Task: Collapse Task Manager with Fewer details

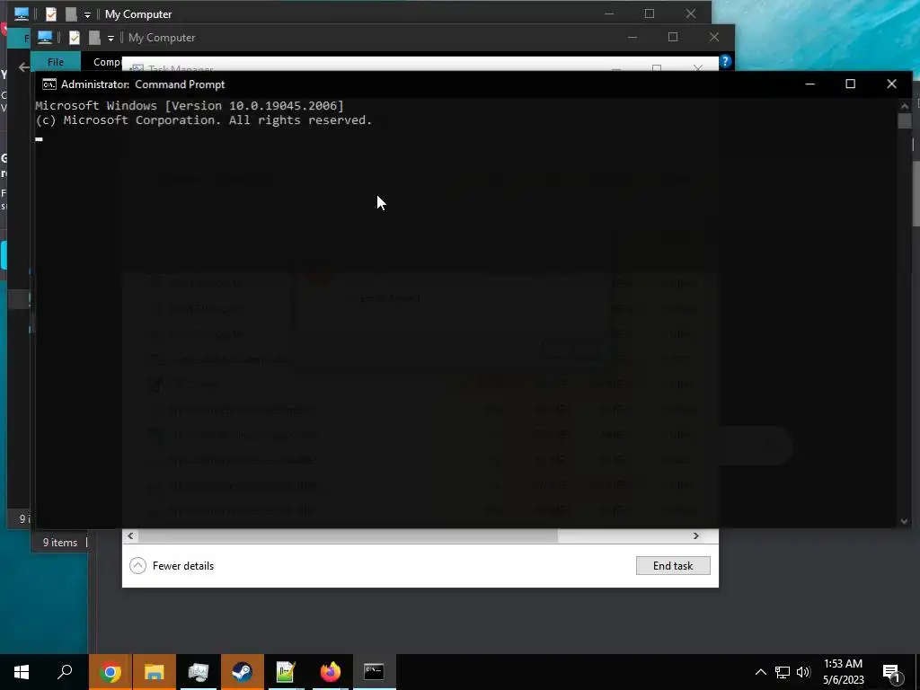Action: [x=172, y=566]
